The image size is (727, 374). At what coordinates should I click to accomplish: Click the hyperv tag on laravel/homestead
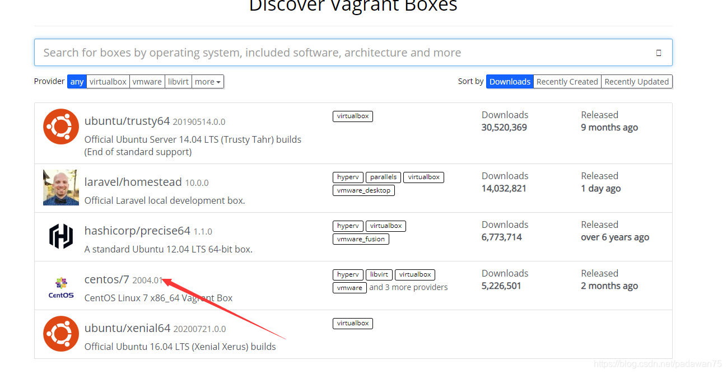pyautogui.click(x=348, y=177)
